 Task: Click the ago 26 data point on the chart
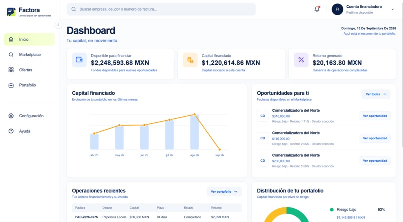click(195, 114)
